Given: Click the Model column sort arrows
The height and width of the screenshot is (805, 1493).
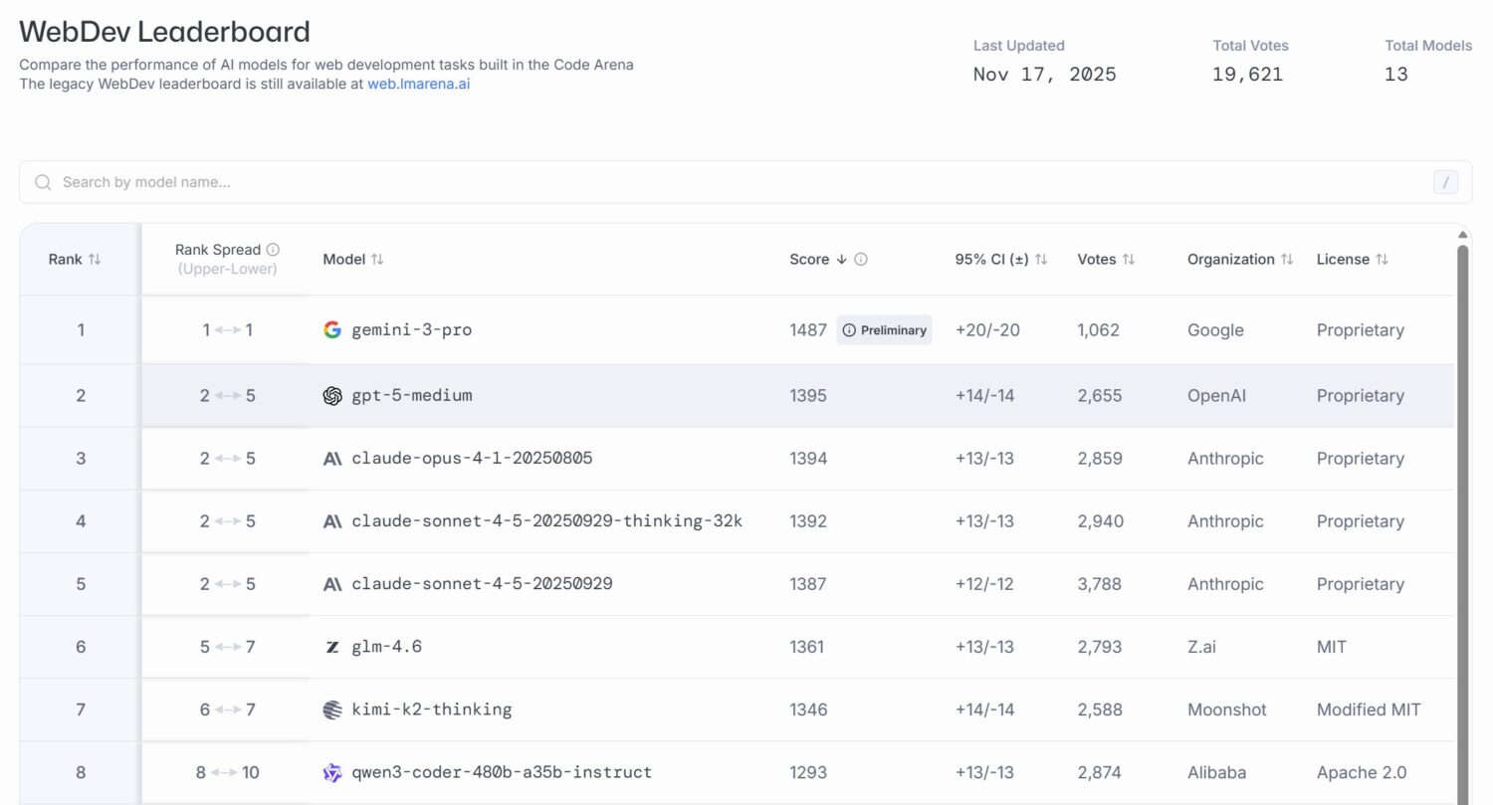Looking at the screenshot, I should click(x=377, y=259).
